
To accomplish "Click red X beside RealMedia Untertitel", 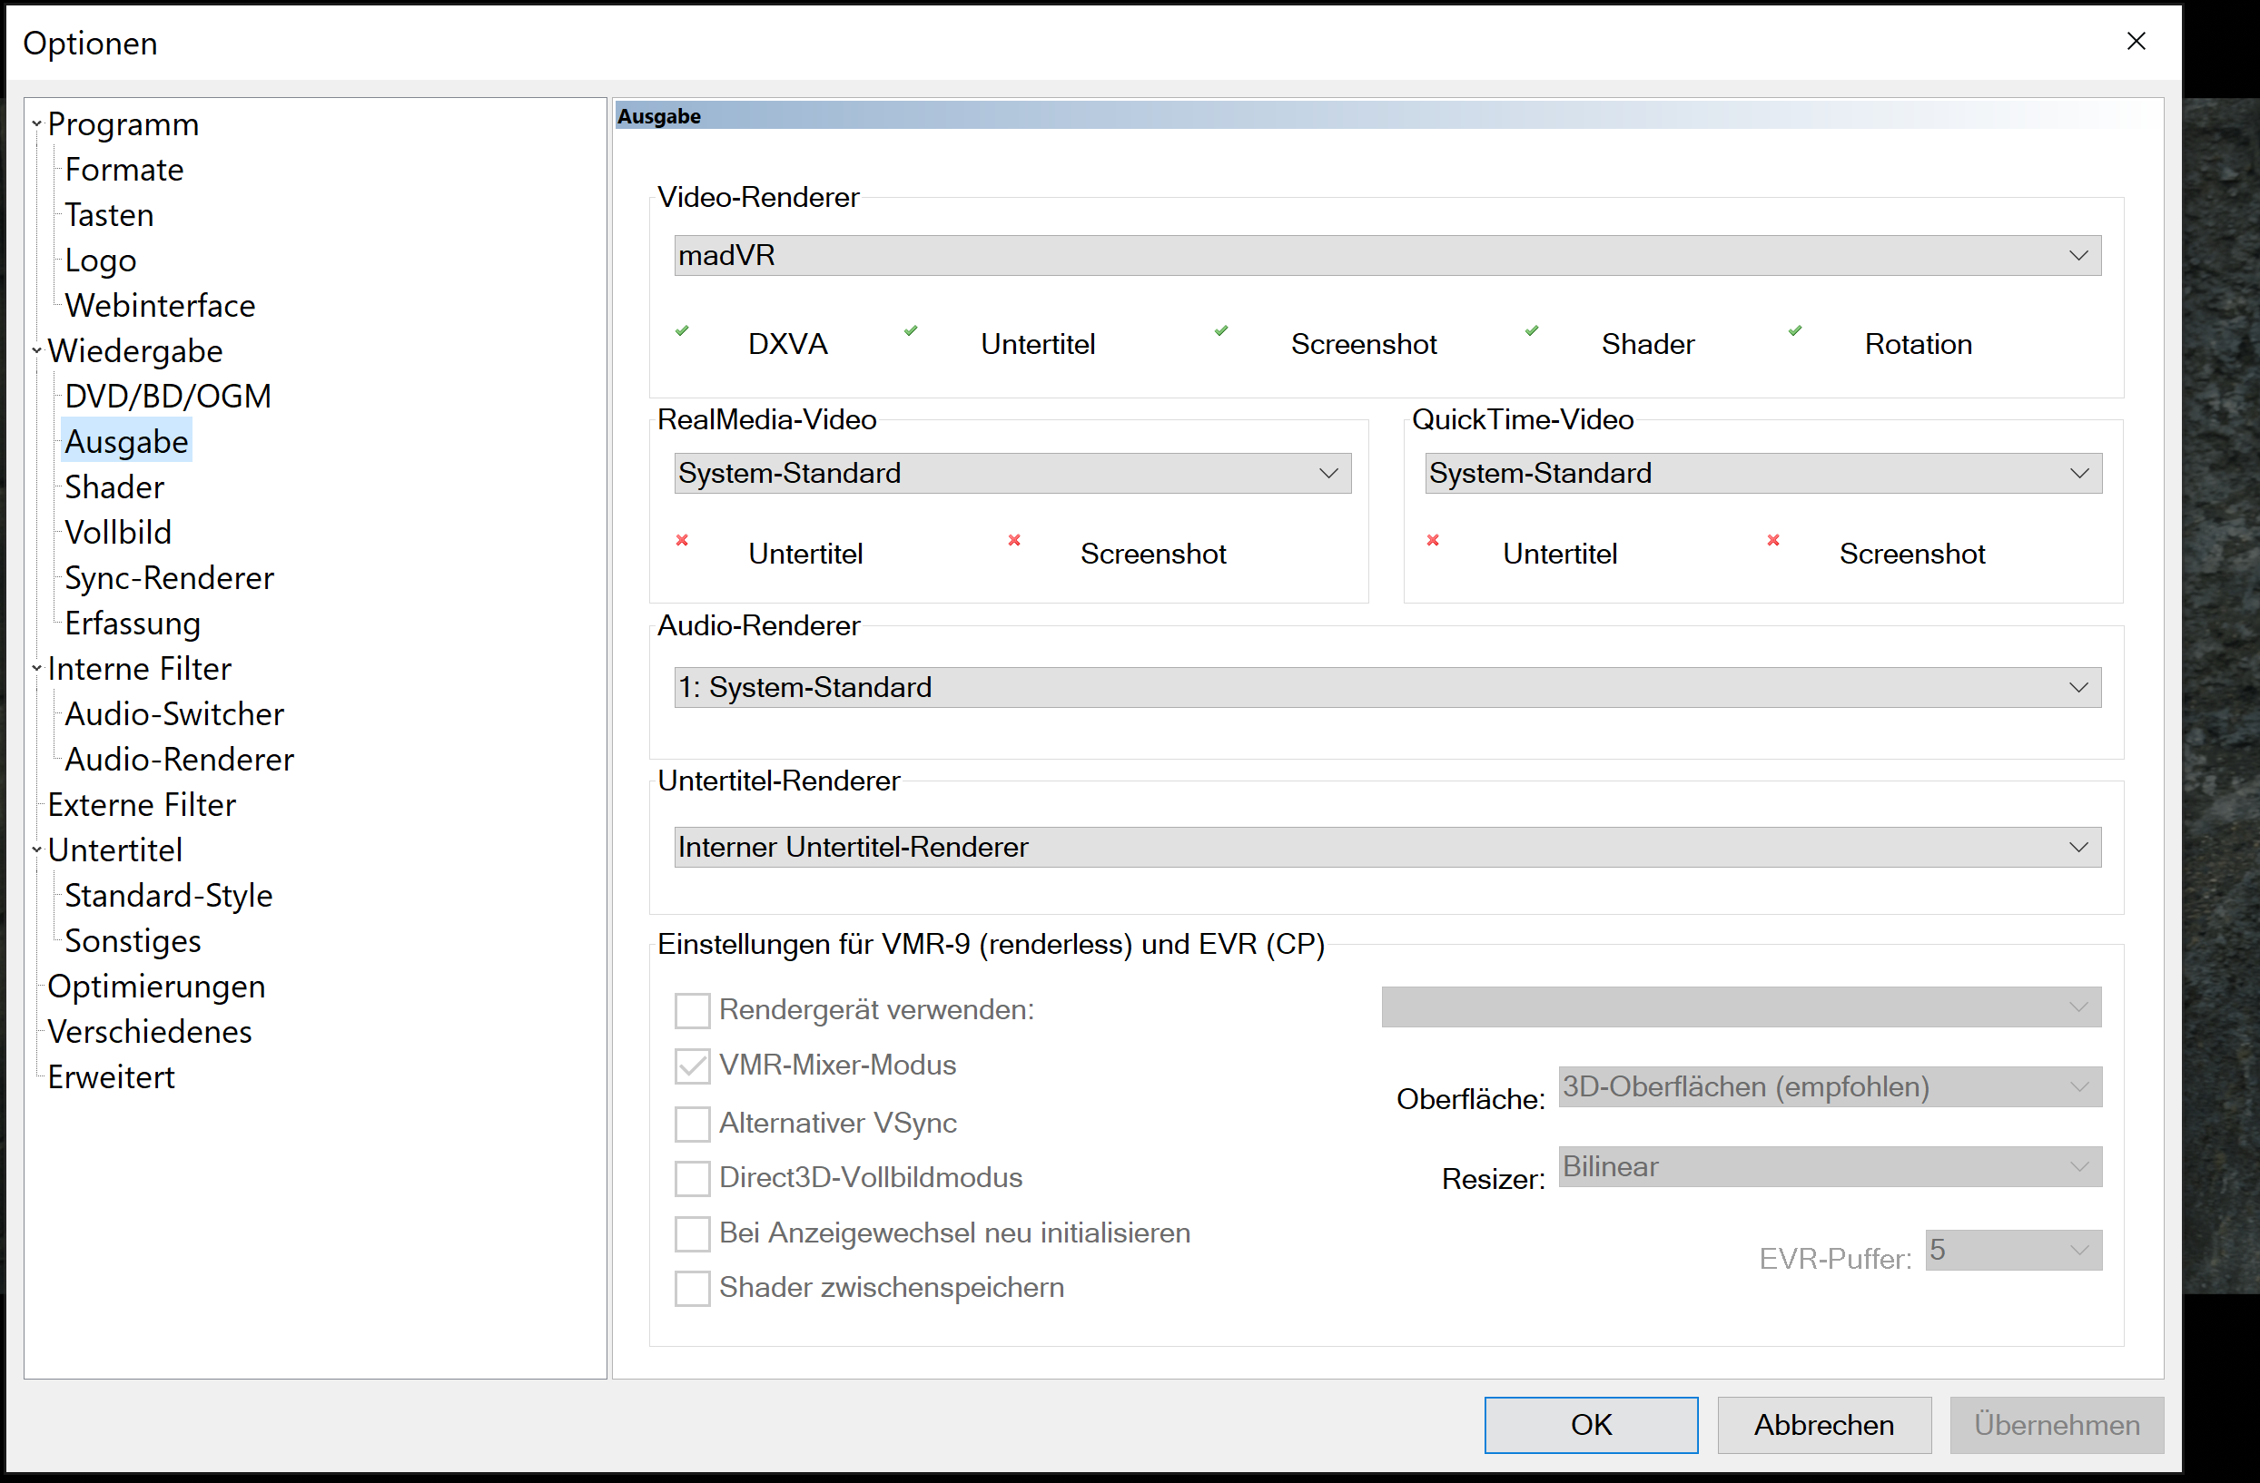I will pos(682,540).
